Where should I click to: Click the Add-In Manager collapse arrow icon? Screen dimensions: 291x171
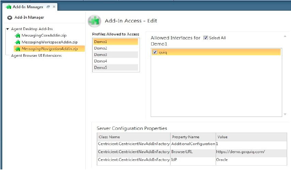pos(10,18)
